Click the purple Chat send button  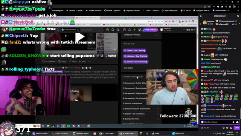tap(236, 128)
